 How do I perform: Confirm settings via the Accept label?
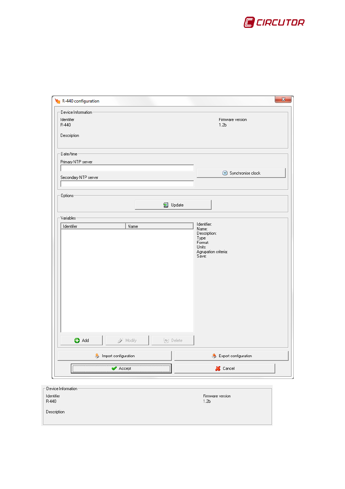coord(125,368)
